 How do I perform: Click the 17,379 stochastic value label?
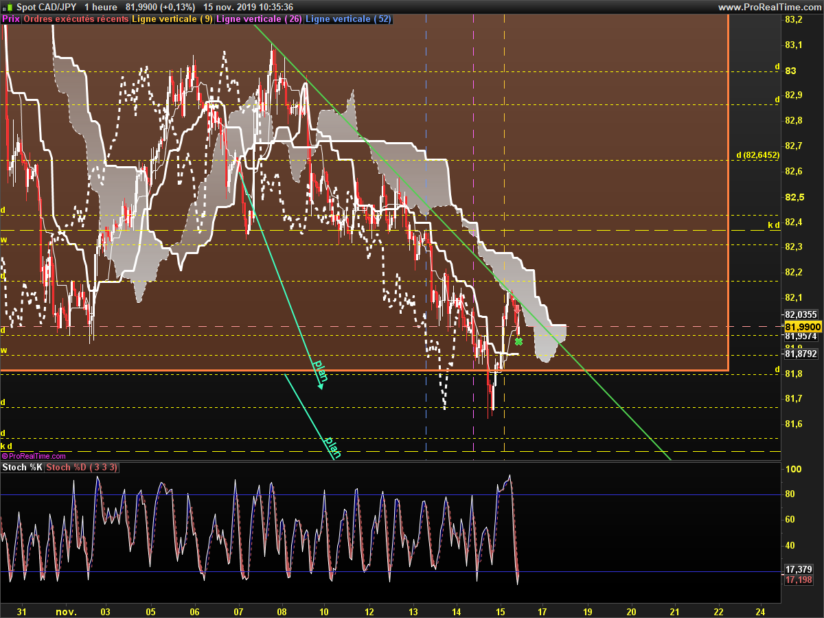(798, 569)
